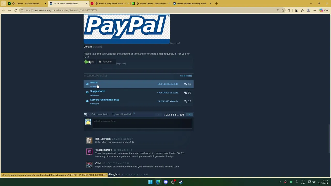This screenshot has height=186, width=331.
Task: Reload the page with the refresh icon
Action: [16, 10]
